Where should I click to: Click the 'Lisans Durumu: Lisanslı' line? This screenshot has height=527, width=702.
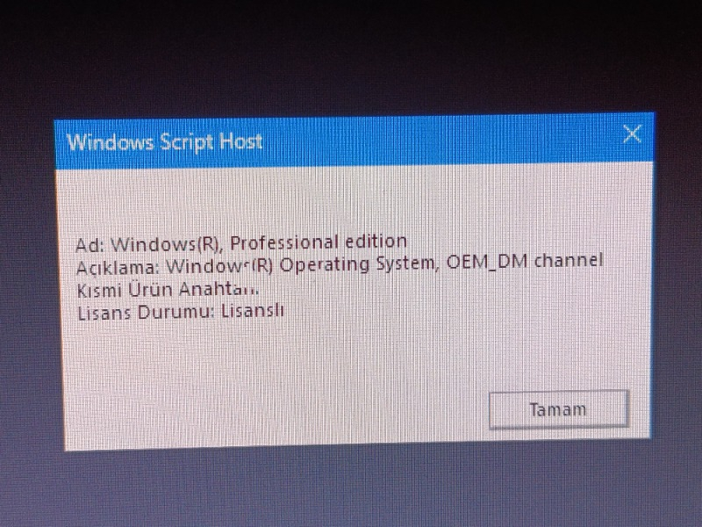(x=181, y=312)
